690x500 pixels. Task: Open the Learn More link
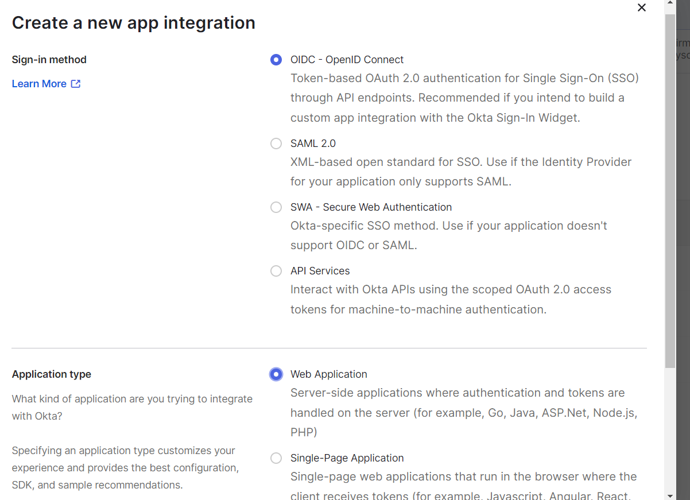coord(39,84)
